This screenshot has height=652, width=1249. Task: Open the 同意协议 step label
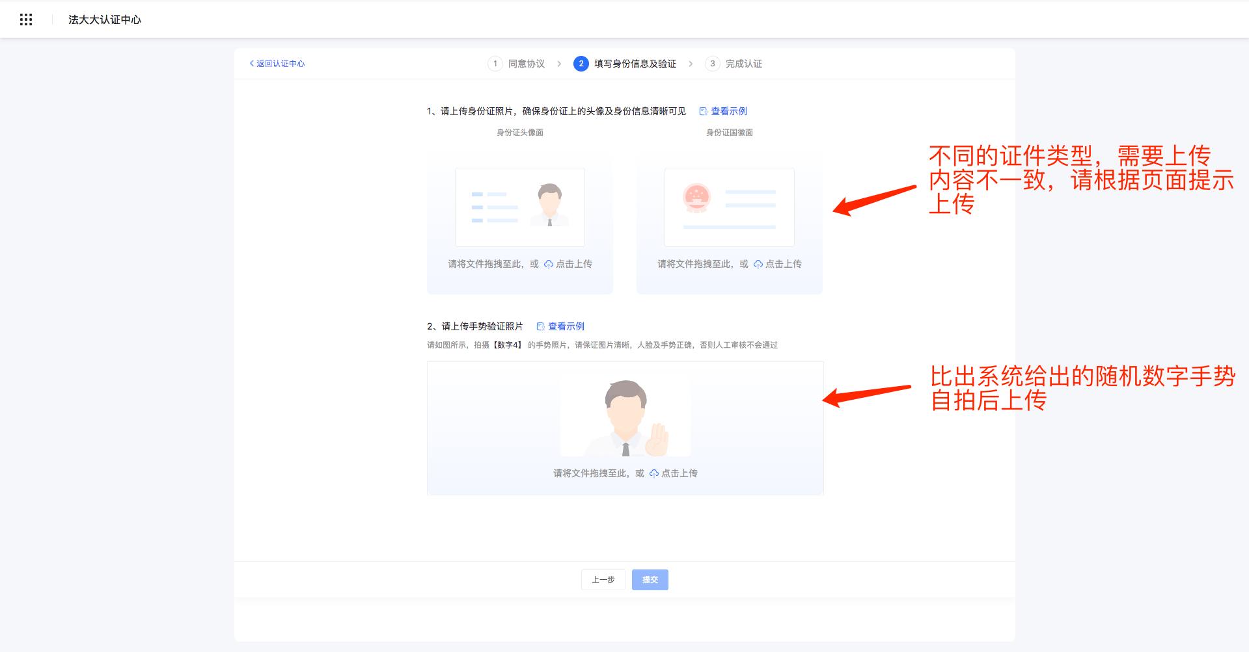pos(527,64)
